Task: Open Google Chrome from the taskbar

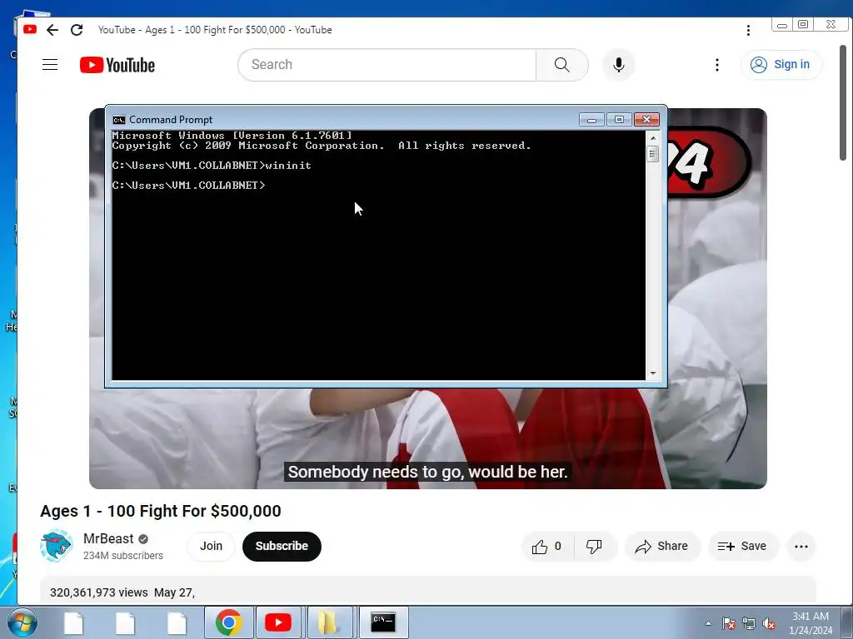Action: (x=228, y=622)
